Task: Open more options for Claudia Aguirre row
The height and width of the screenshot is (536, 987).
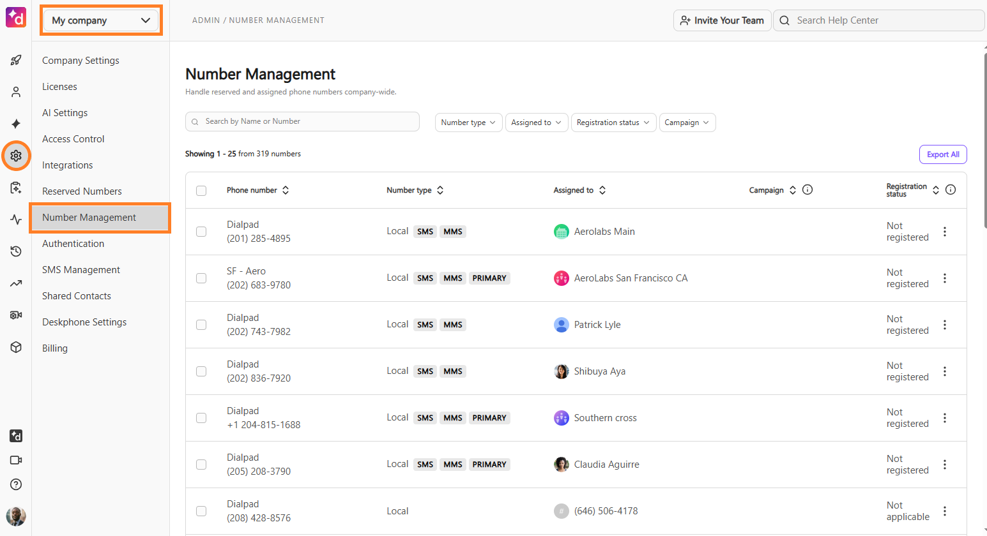Action: tap(945, 465)
